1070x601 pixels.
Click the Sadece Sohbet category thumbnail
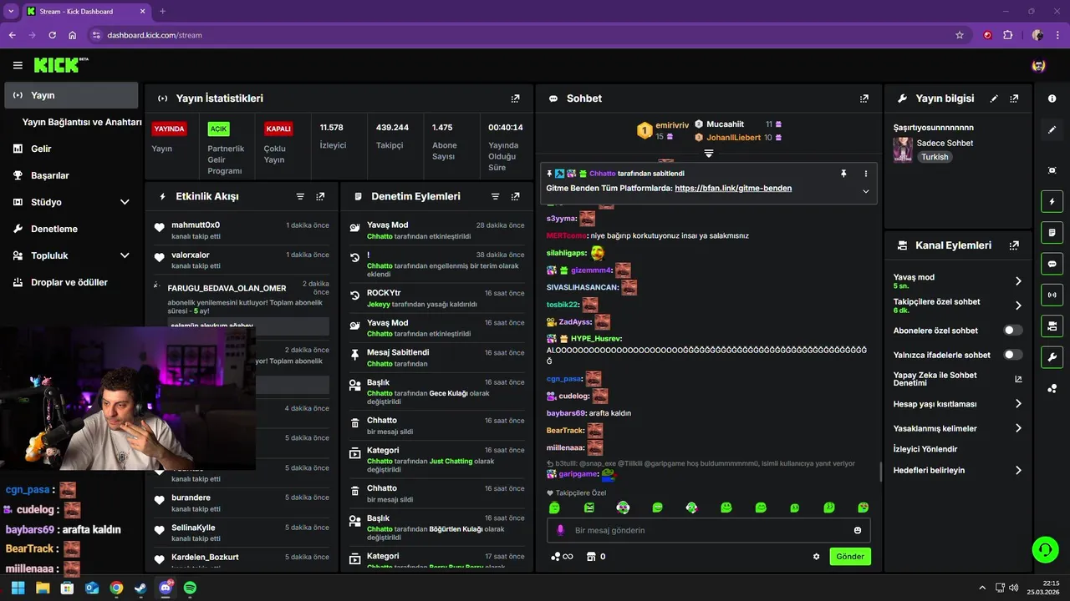903,149
